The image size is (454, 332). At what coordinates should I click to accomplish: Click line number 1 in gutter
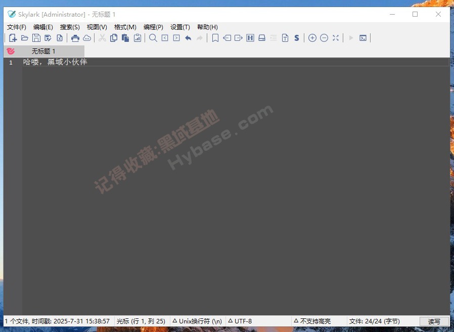[x=11, y=63]
